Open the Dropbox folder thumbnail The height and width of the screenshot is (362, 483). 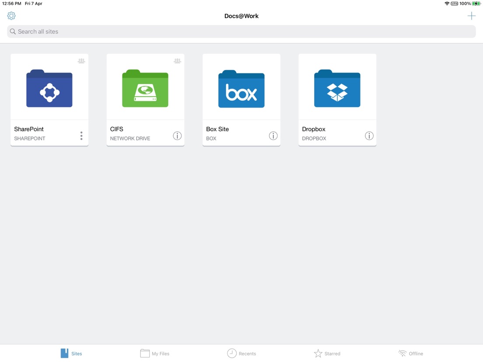(x=337, y=88)
